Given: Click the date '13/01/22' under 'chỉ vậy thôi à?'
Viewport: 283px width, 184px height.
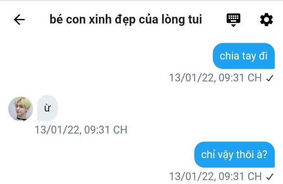Looking at the screenshot, I should (x=192, y=176).
